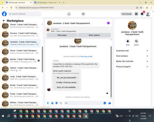Send quick response 'Sorry, it's not available.'
The image size is (154, 122).
[66, 87]
